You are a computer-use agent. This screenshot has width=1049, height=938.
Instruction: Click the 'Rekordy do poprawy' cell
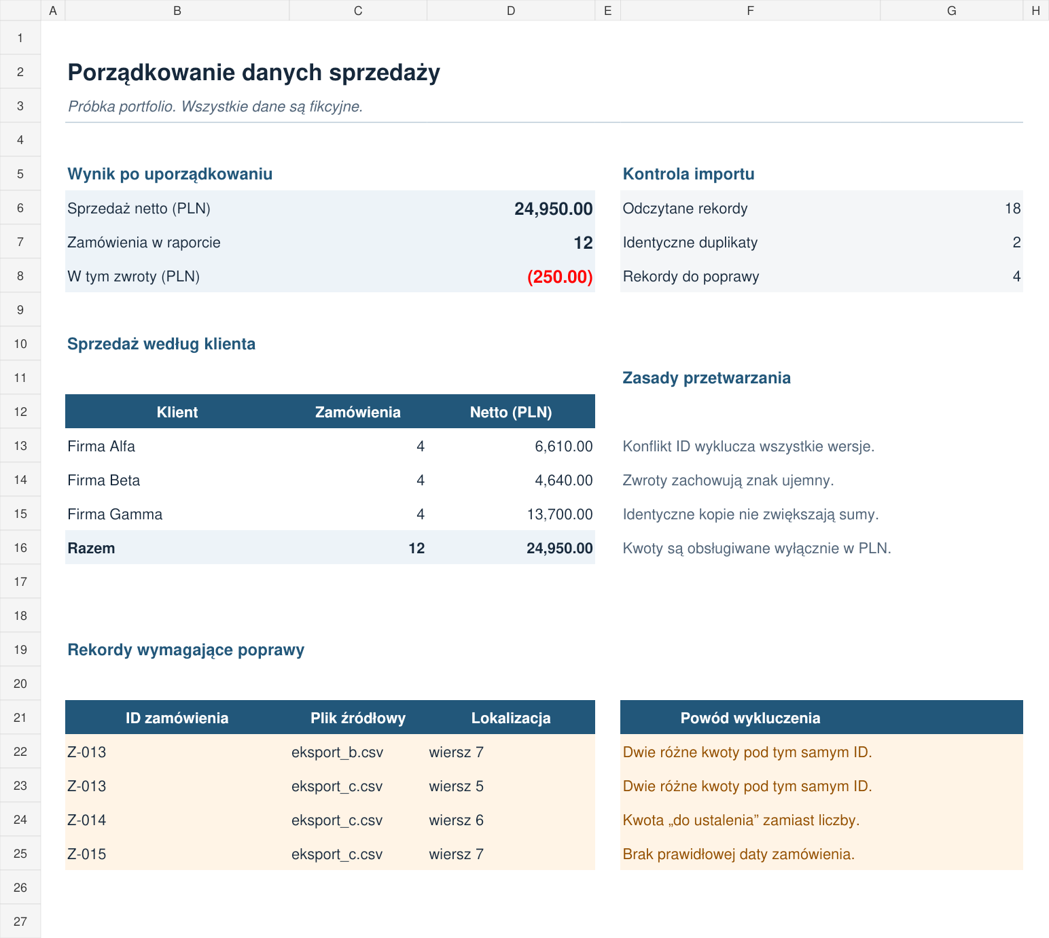click(x=750, y=276)
